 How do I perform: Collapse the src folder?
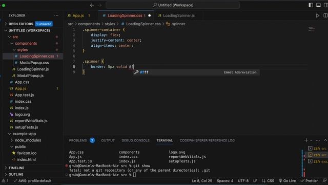15,37
